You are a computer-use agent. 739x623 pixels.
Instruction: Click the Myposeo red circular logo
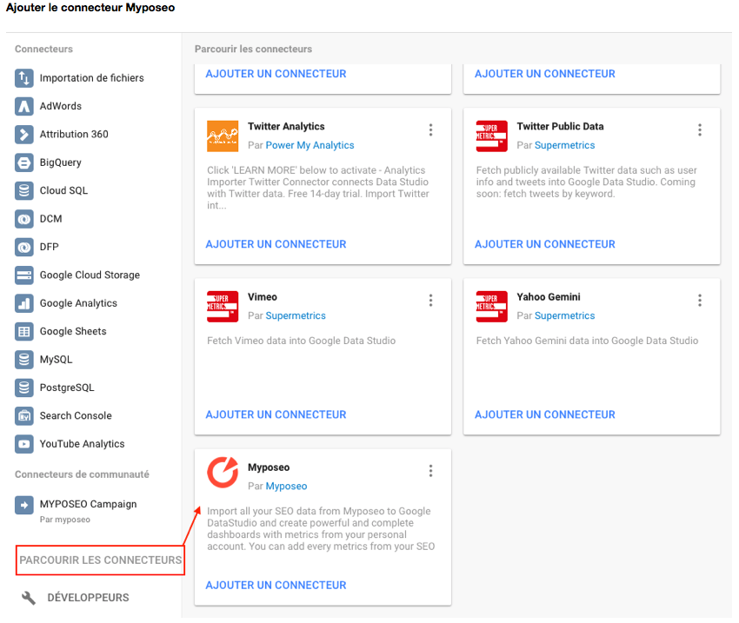coord(223,473)
